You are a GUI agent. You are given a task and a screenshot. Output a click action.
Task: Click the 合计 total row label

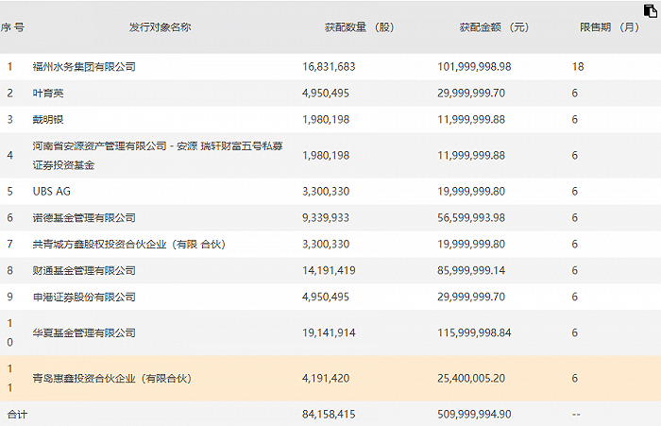tap(17, 414)
